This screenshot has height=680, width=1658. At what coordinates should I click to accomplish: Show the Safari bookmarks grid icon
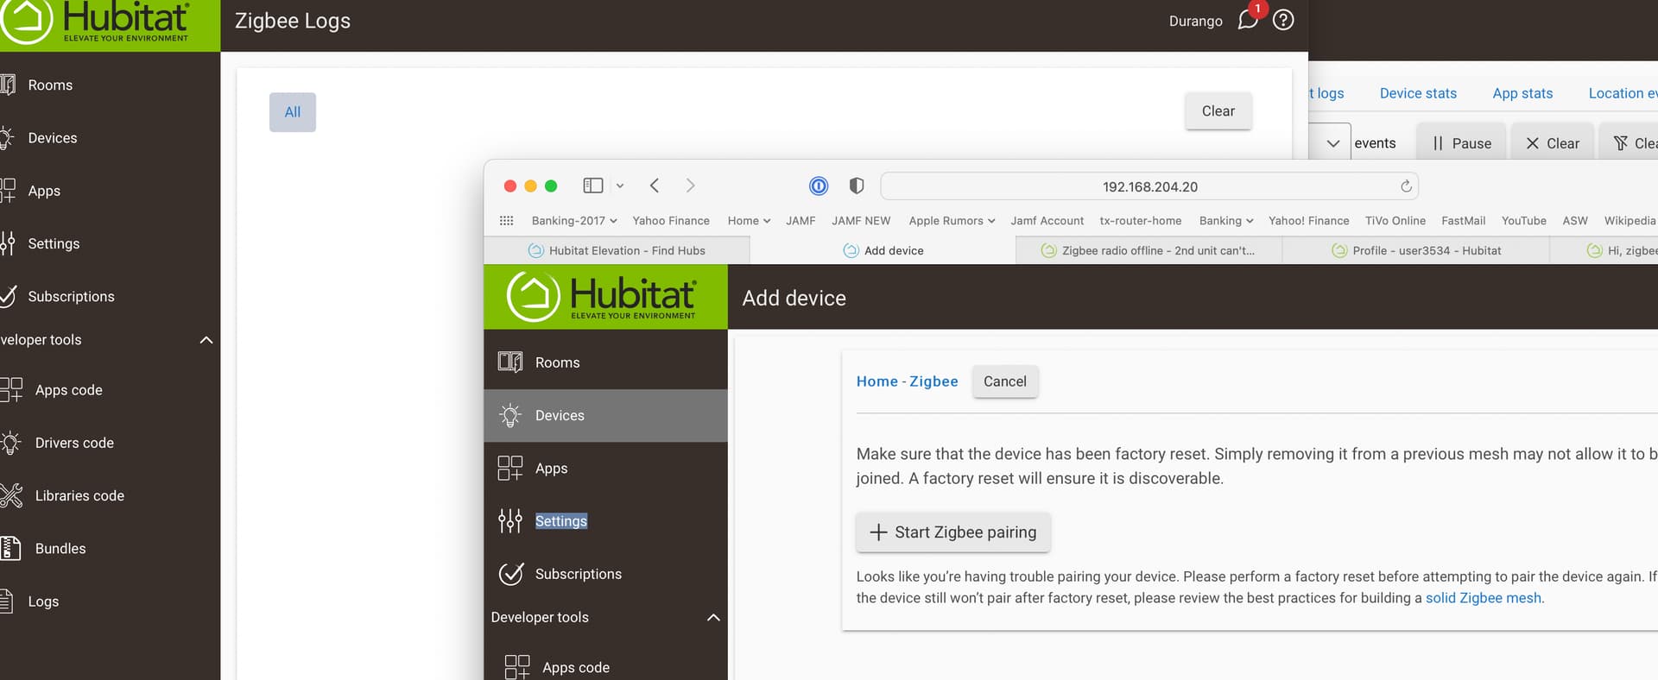tap(507, 221)
